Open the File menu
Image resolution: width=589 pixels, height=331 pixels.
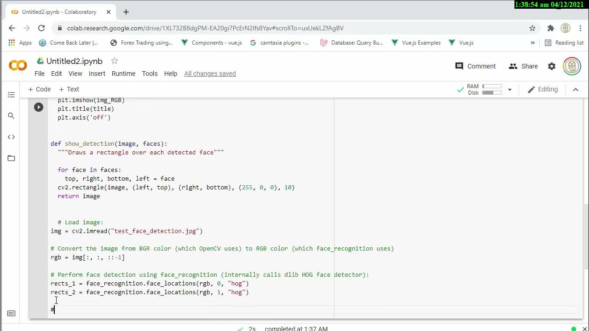point(40,74)
